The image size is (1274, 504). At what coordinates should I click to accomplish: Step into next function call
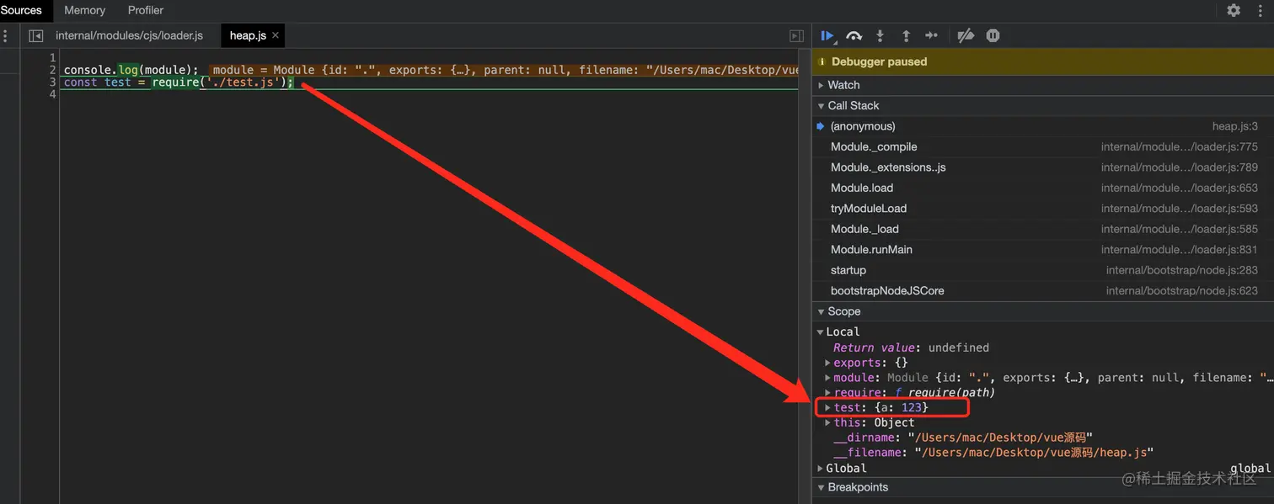pyautogui.click(x=880, y=35)
